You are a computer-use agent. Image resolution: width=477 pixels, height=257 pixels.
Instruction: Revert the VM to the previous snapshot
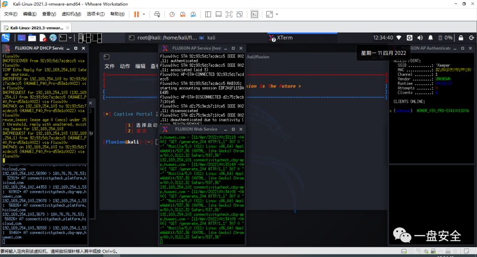click(x=182, y=14)
